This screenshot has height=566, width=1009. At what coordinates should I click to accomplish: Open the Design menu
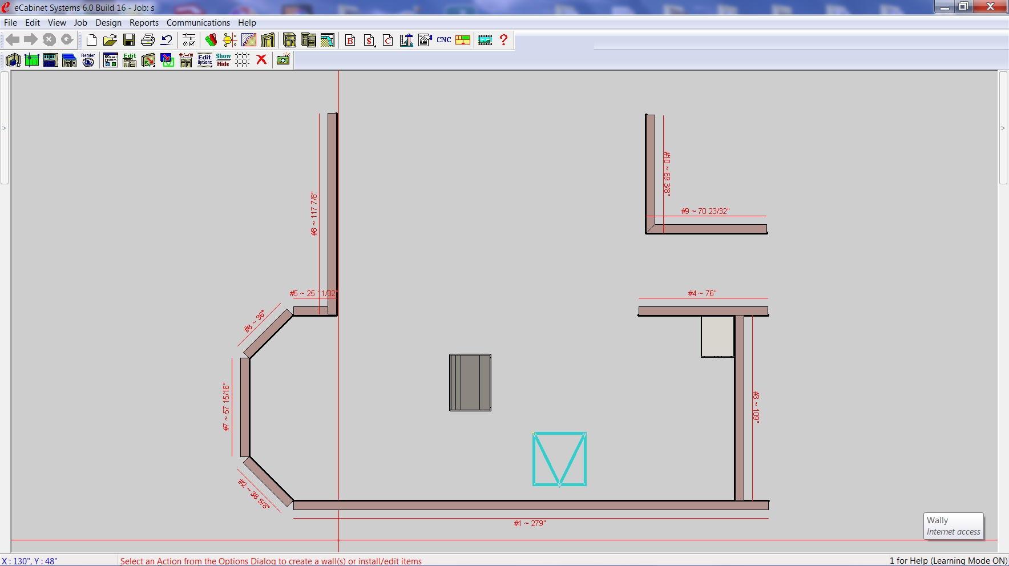point(108,23)
